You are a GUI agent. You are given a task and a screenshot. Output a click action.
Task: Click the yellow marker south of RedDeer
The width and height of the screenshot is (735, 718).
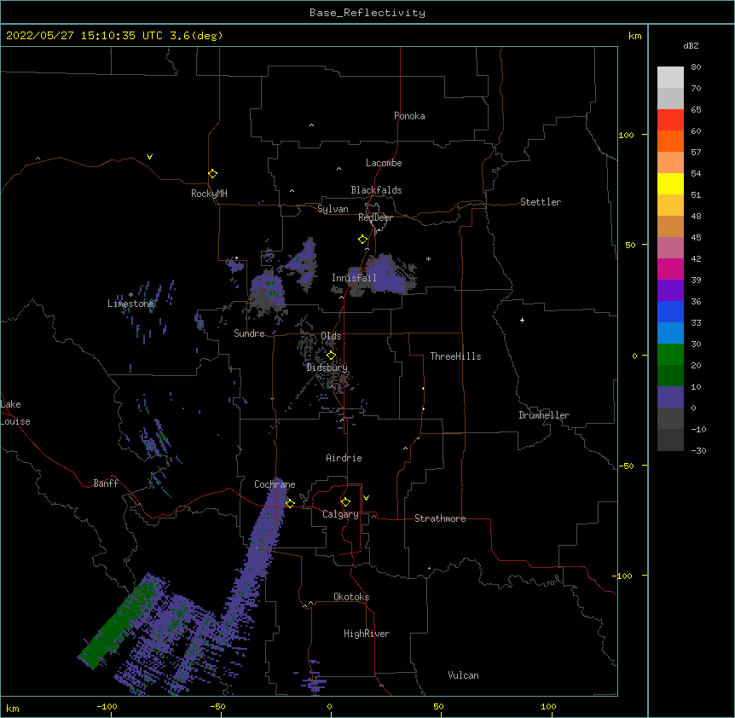click(x=363, y=240)
